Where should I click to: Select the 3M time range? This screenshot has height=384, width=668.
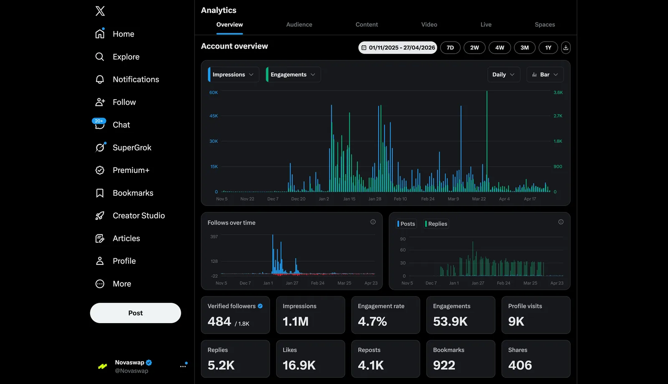click(x=524, y=47)
